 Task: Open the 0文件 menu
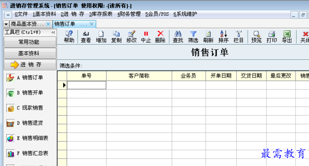[x=21, y=14]
